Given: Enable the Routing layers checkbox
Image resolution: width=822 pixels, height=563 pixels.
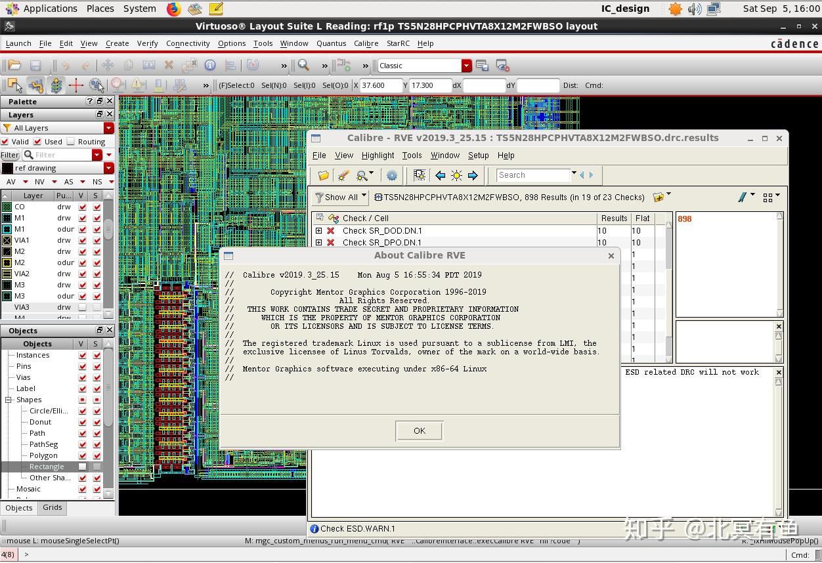Looking at the screenshot, I should click(70, 142).
